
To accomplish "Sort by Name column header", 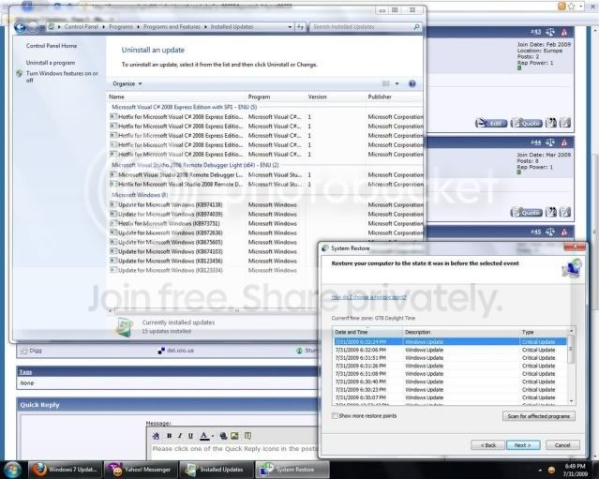I will pyautogui.click(x=177, y=97).
